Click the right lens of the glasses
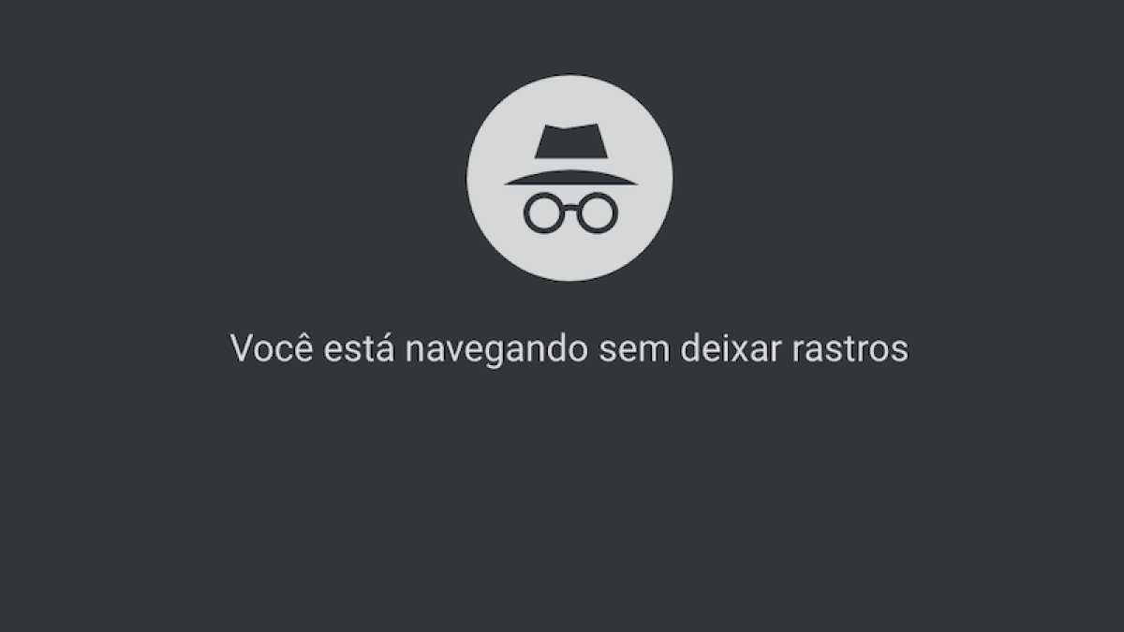 pos(594,213)
